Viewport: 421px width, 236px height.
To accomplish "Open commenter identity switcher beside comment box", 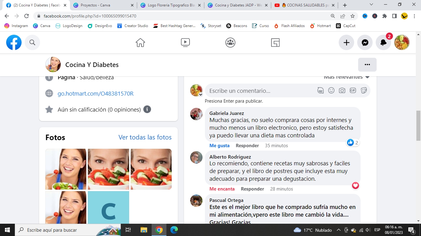I will [200, 95].
